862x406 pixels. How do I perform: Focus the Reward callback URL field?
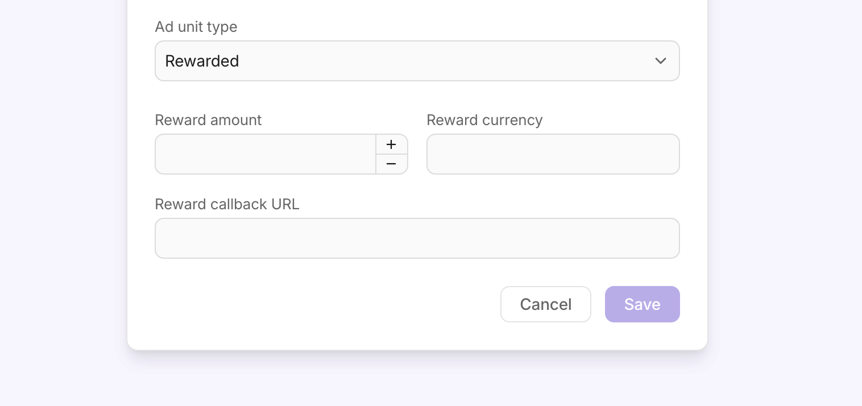(417, 238)
